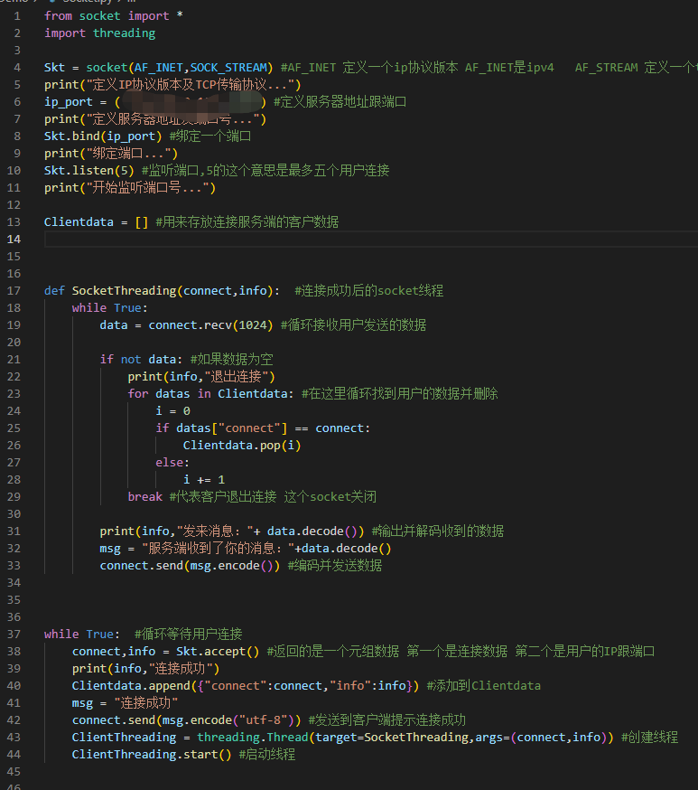Click "else:" on line 27

click(x=172, y=463)
